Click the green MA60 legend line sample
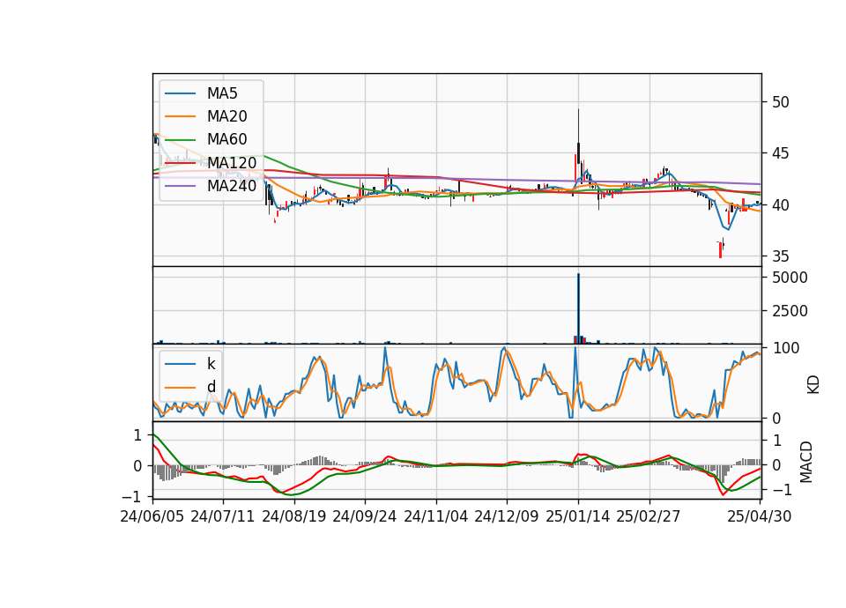This screenshot has height=608, width=846. click(x=180, y=140)
